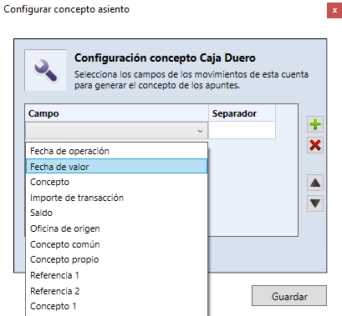Choose Concepto 1 from the list

(117, 306)
